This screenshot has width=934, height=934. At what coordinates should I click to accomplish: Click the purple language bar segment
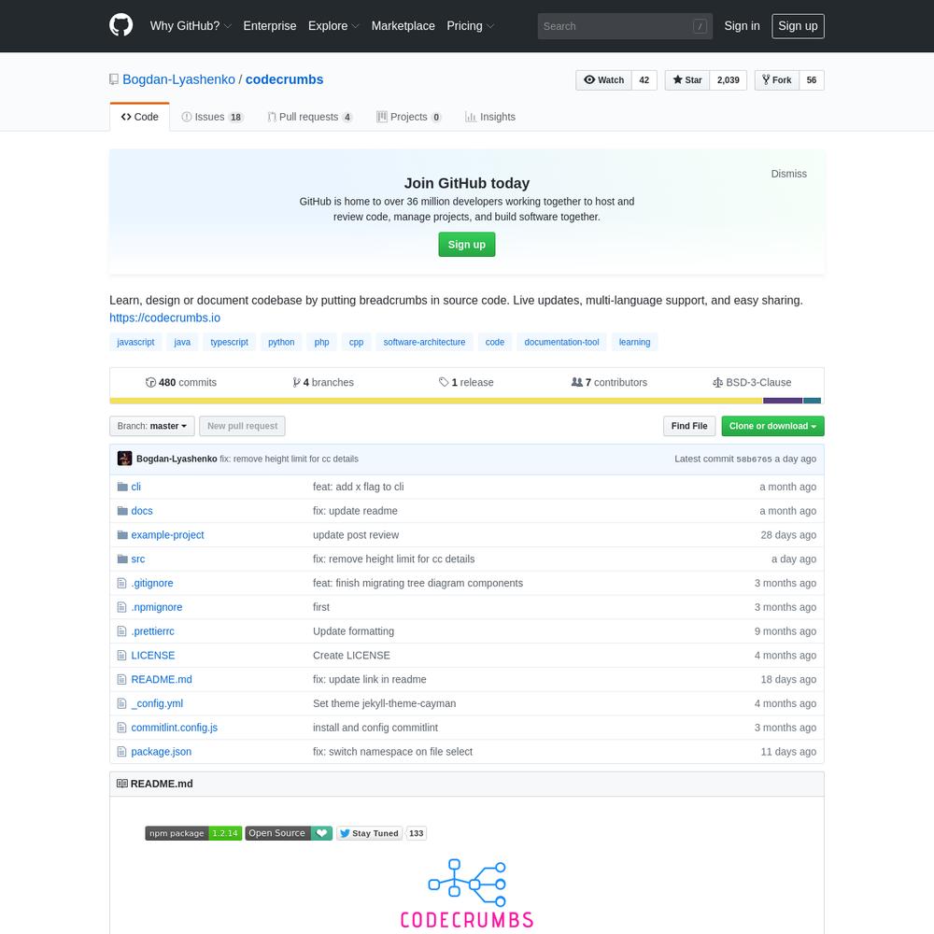click(x=783, y=401)
